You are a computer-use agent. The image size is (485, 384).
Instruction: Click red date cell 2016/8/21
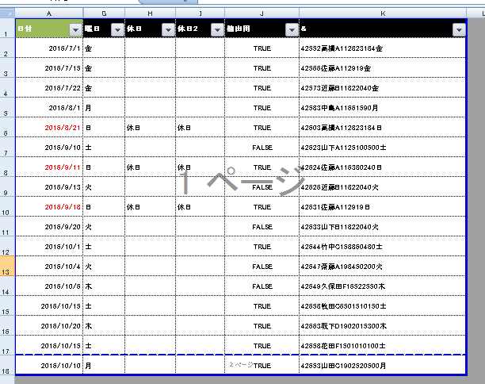pos(49,127)
